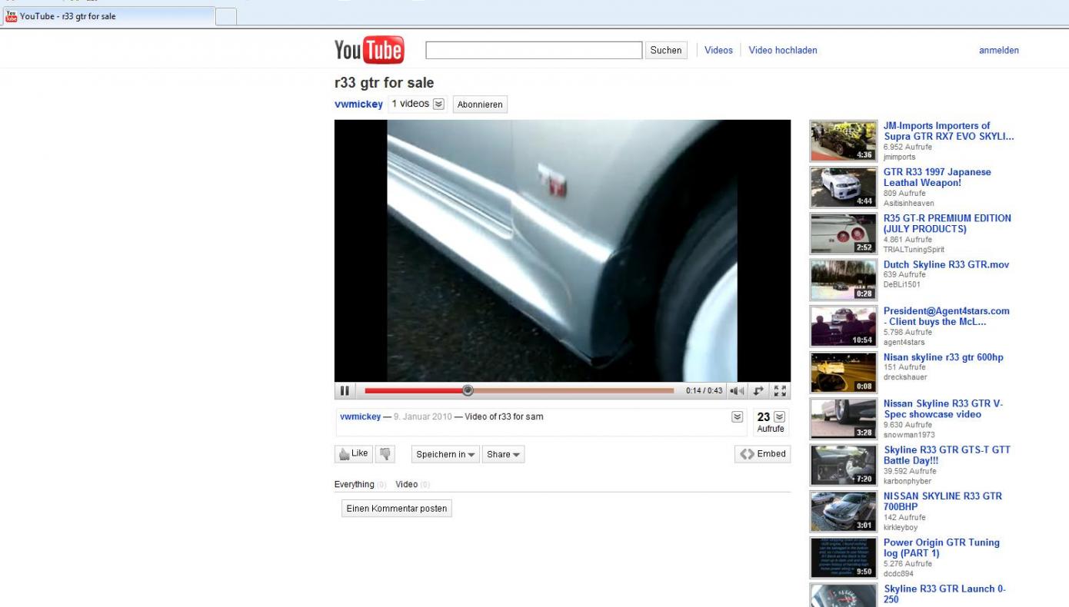Screen dimensions: 1069x607
Task: Click the YouTube search input field
Action: point(534,51)
